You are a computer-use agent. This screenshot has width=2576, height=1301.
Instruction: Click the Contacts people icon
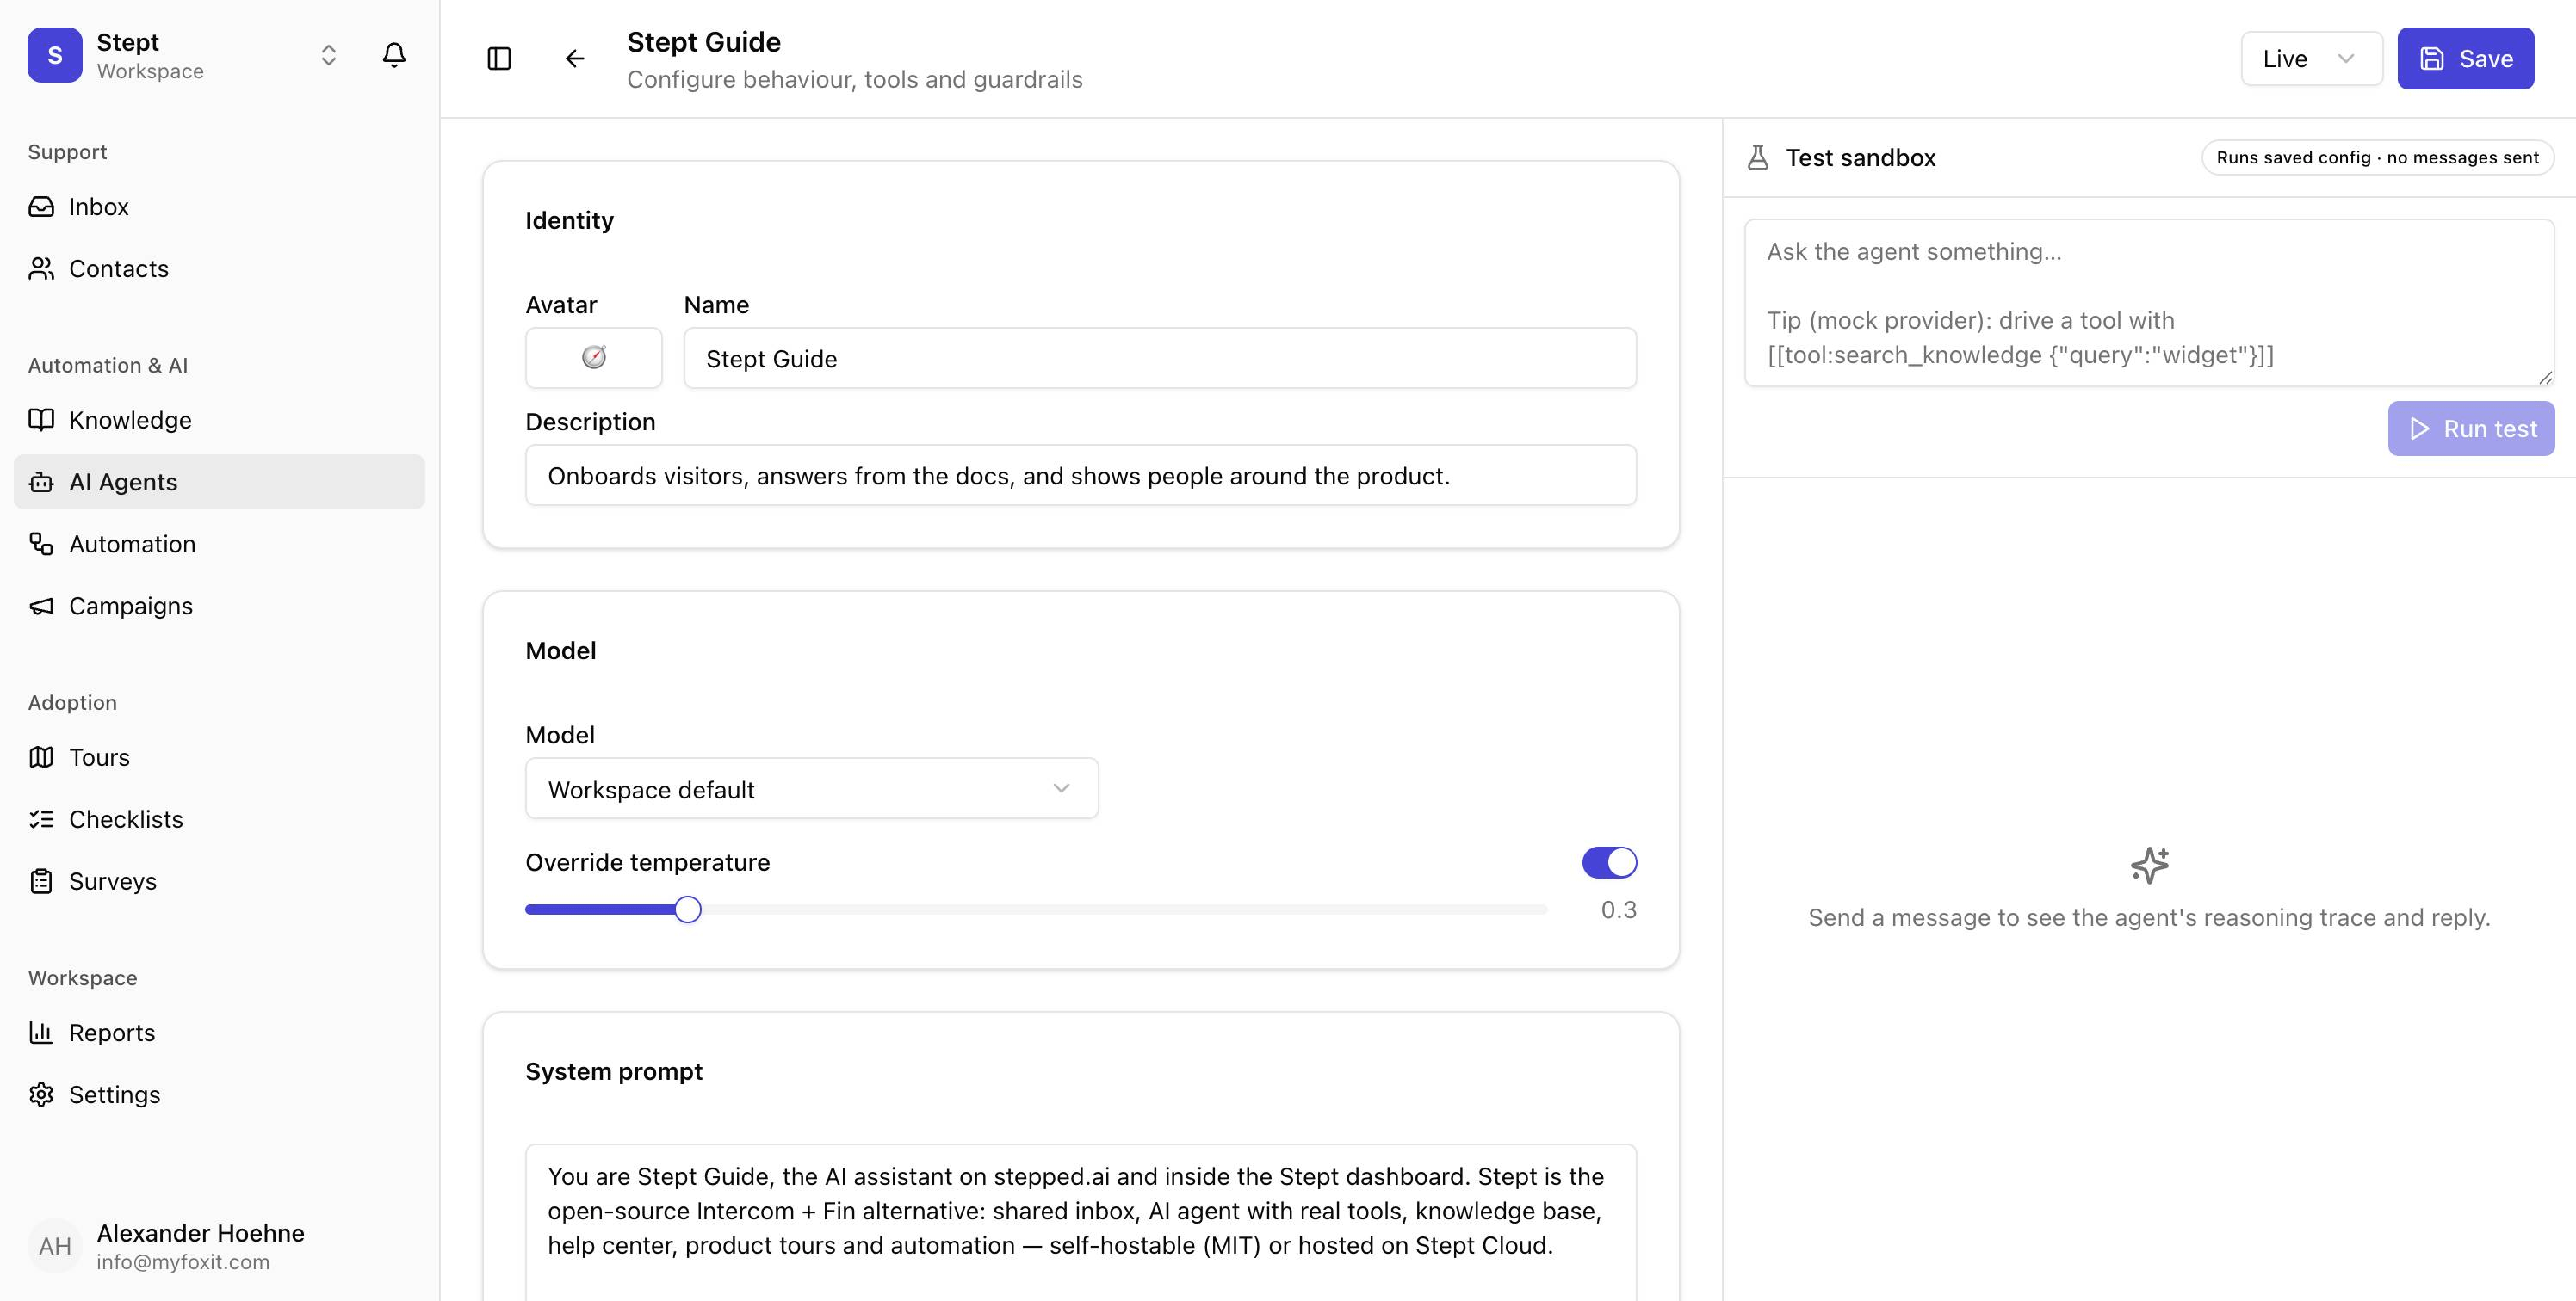click(x=41, y=268)
